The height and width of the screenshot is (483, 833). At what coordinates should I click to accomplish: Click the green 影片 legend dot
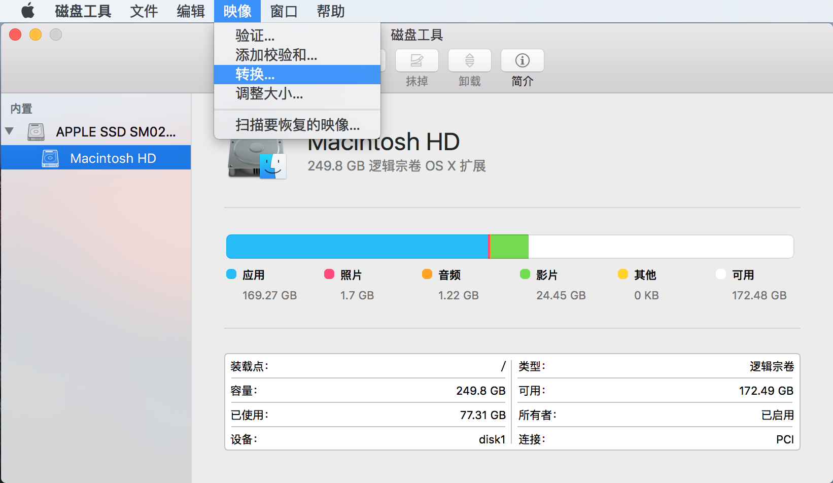525,274
